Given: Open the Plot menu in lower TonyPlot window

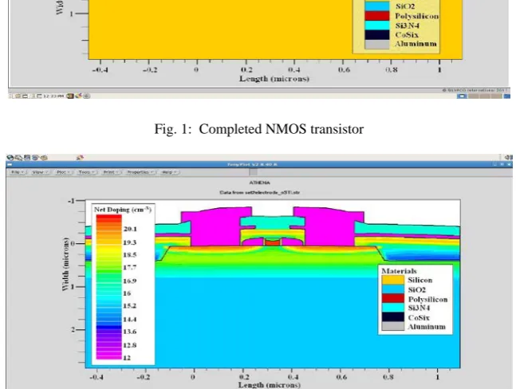Looking at the screenshot, I should coord(63,172).
